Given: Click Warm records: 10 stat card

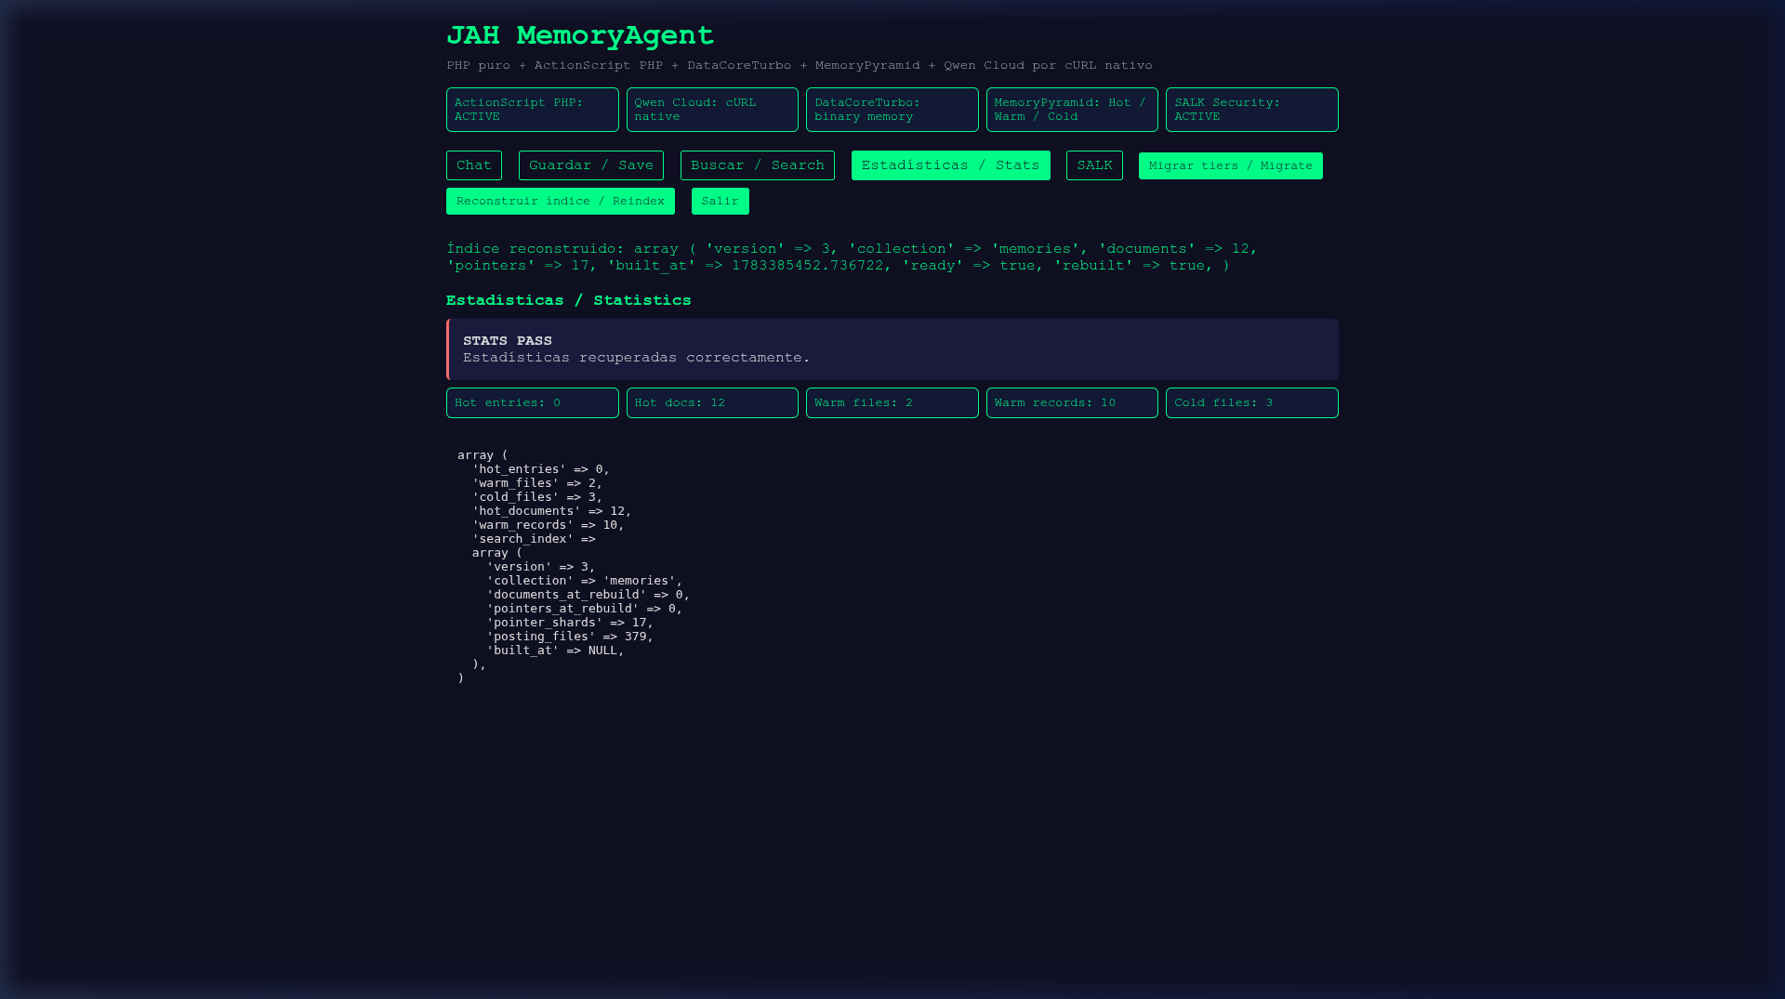Looking at the screenshot, I should click(1072, 402).
